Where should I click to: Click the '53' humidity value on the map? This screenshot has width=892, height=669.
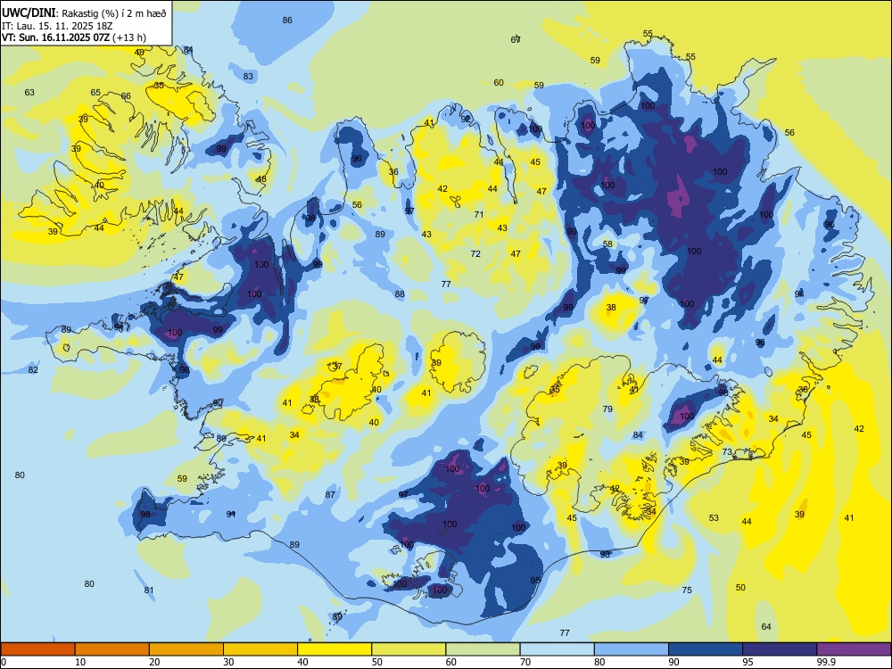[714, 517]
